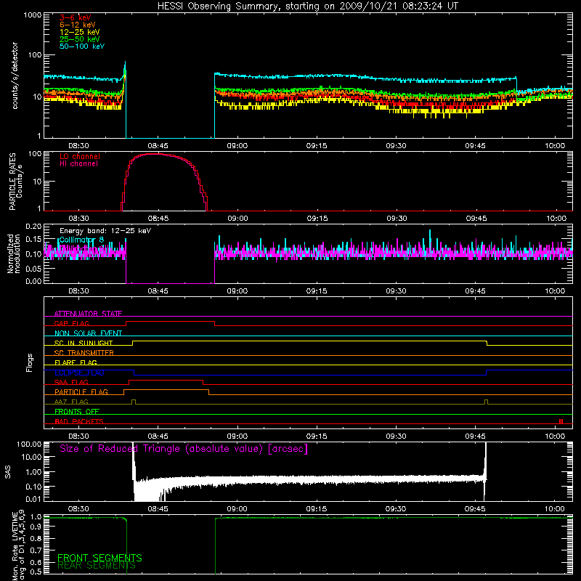Click the vertical Flags axis label
Screen dimensions: 581x581
pyautogui.click(x=29, y=362)
